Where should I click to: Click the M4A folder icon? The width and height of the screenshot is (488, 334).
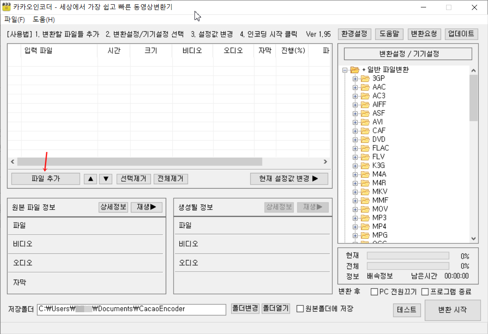pos(365,174)
